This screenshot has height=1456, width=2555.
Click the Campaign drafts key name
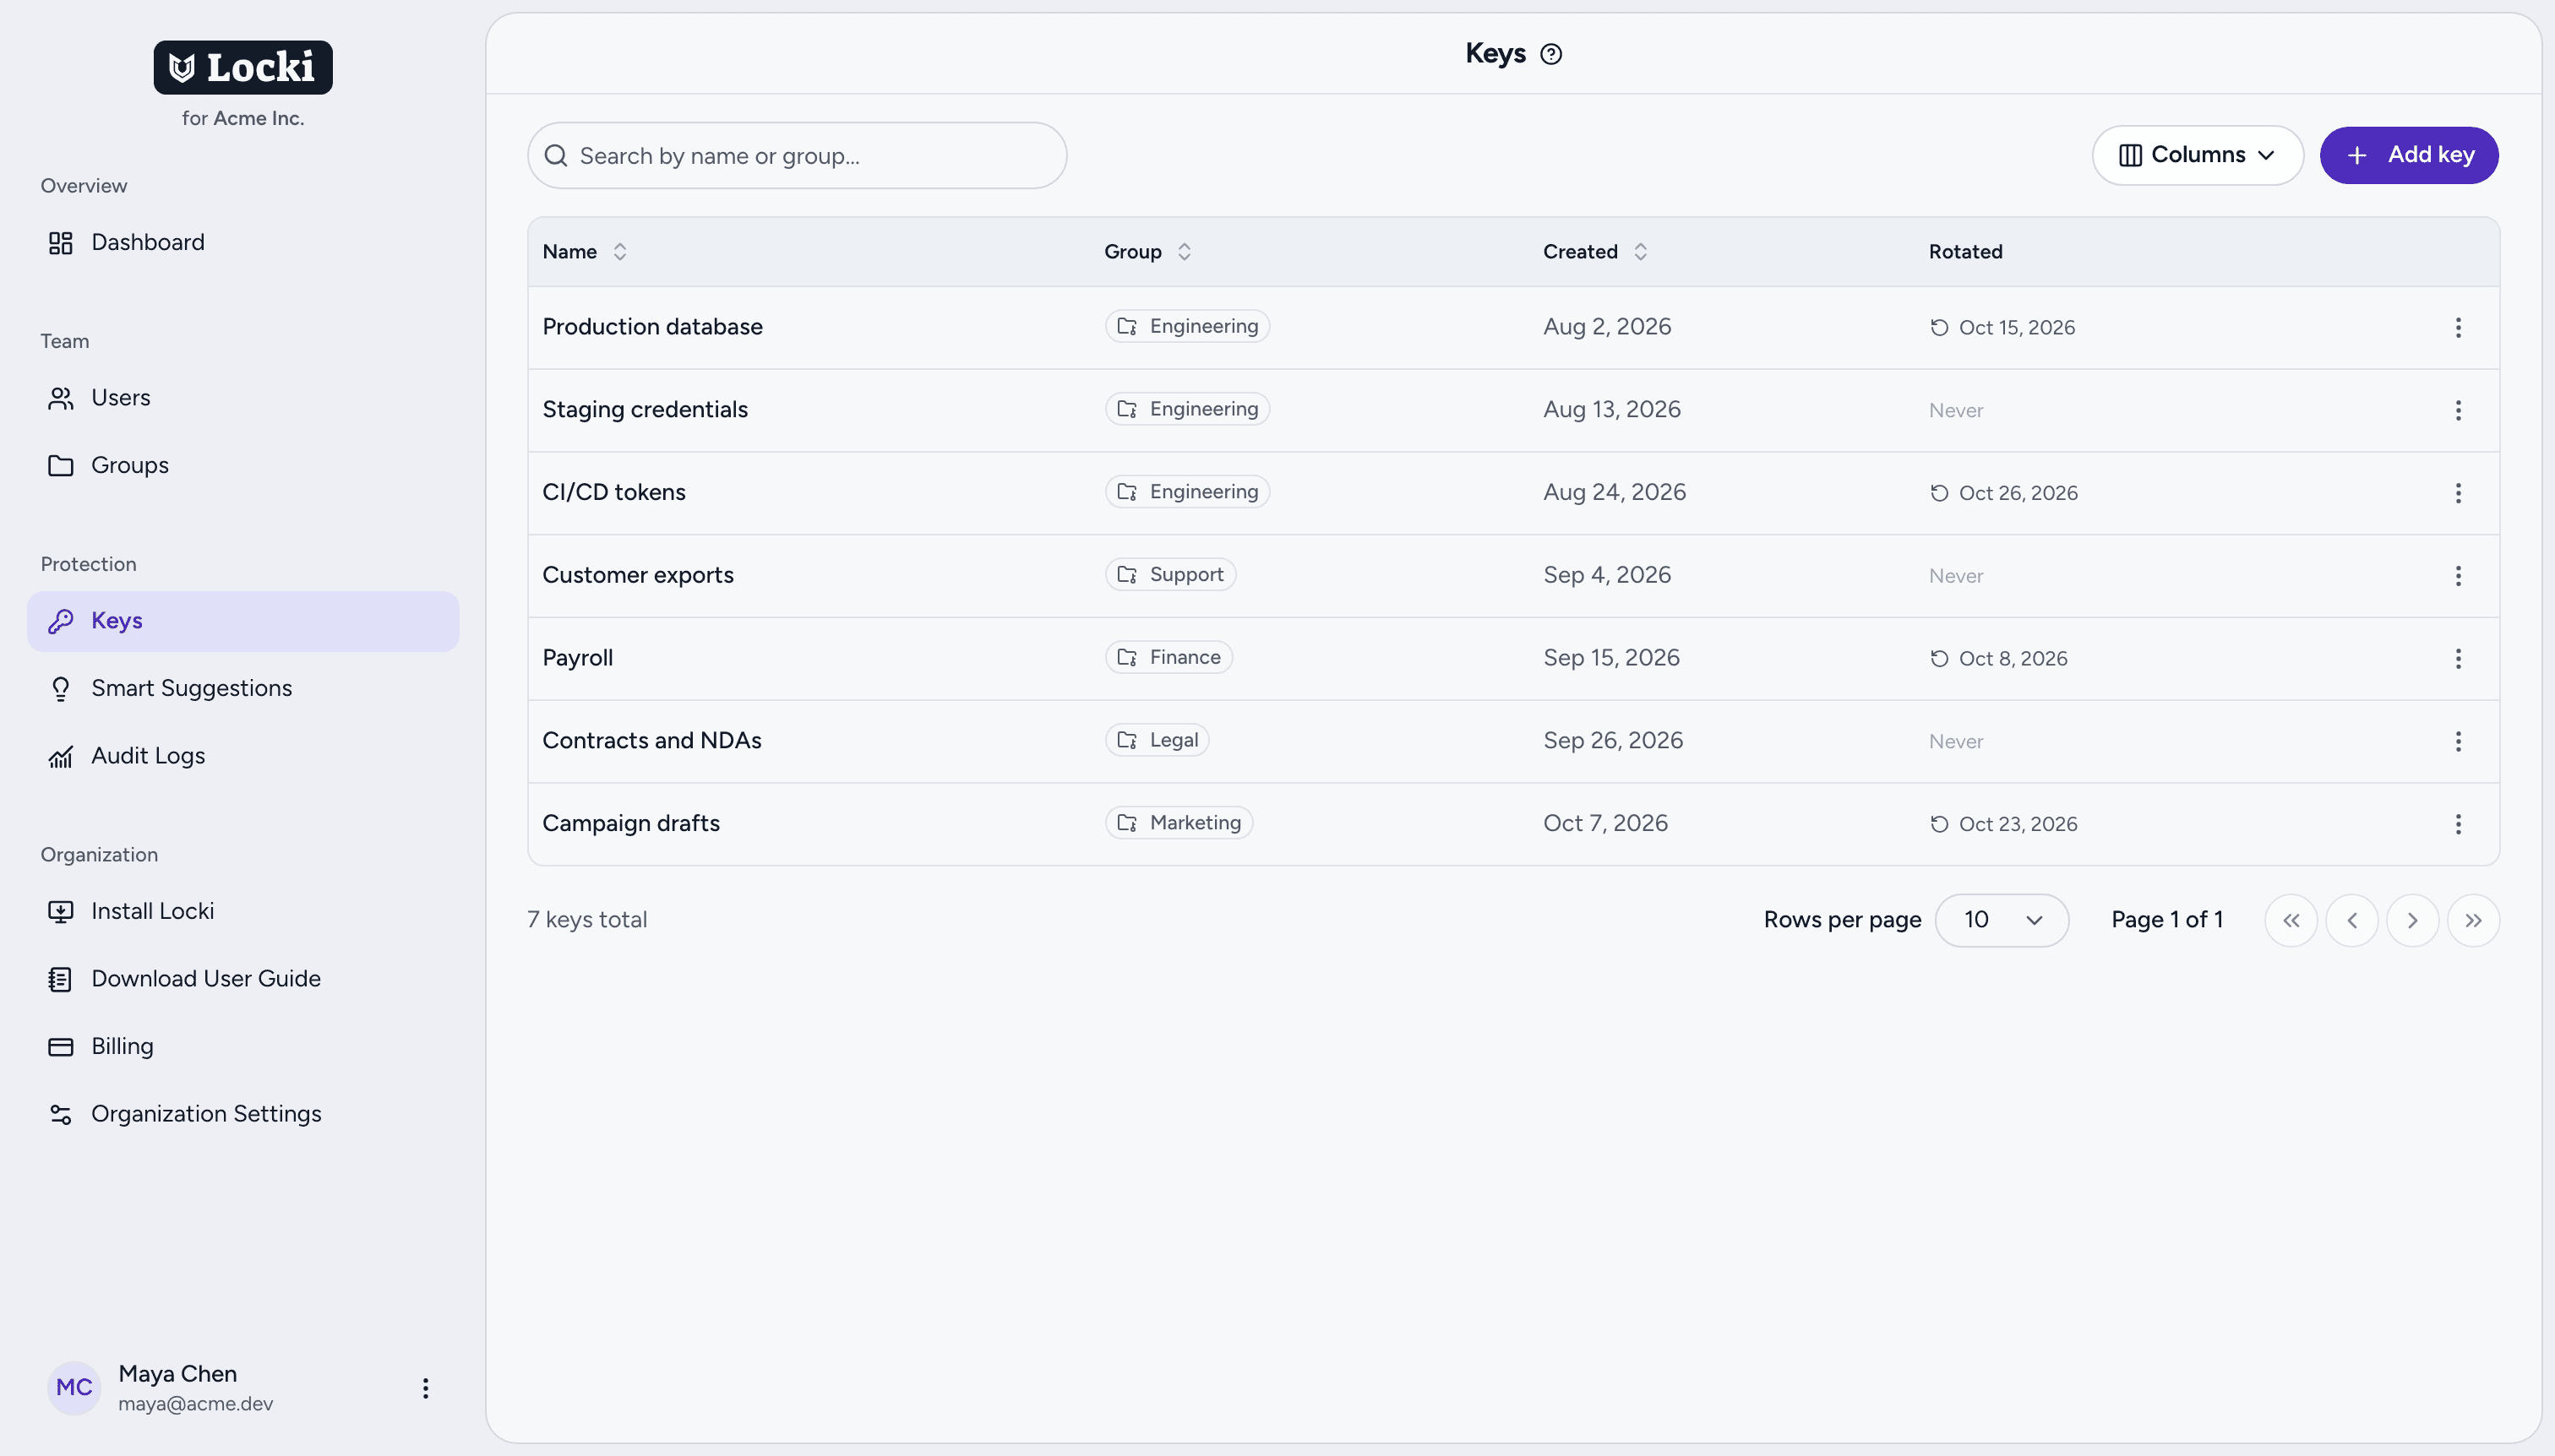[x=631, y=823]
